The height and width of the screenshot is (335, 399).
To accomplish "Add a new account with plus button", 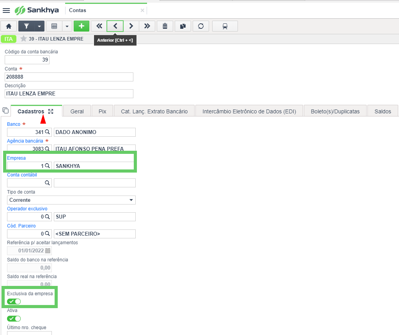I will tap(82, 26).
